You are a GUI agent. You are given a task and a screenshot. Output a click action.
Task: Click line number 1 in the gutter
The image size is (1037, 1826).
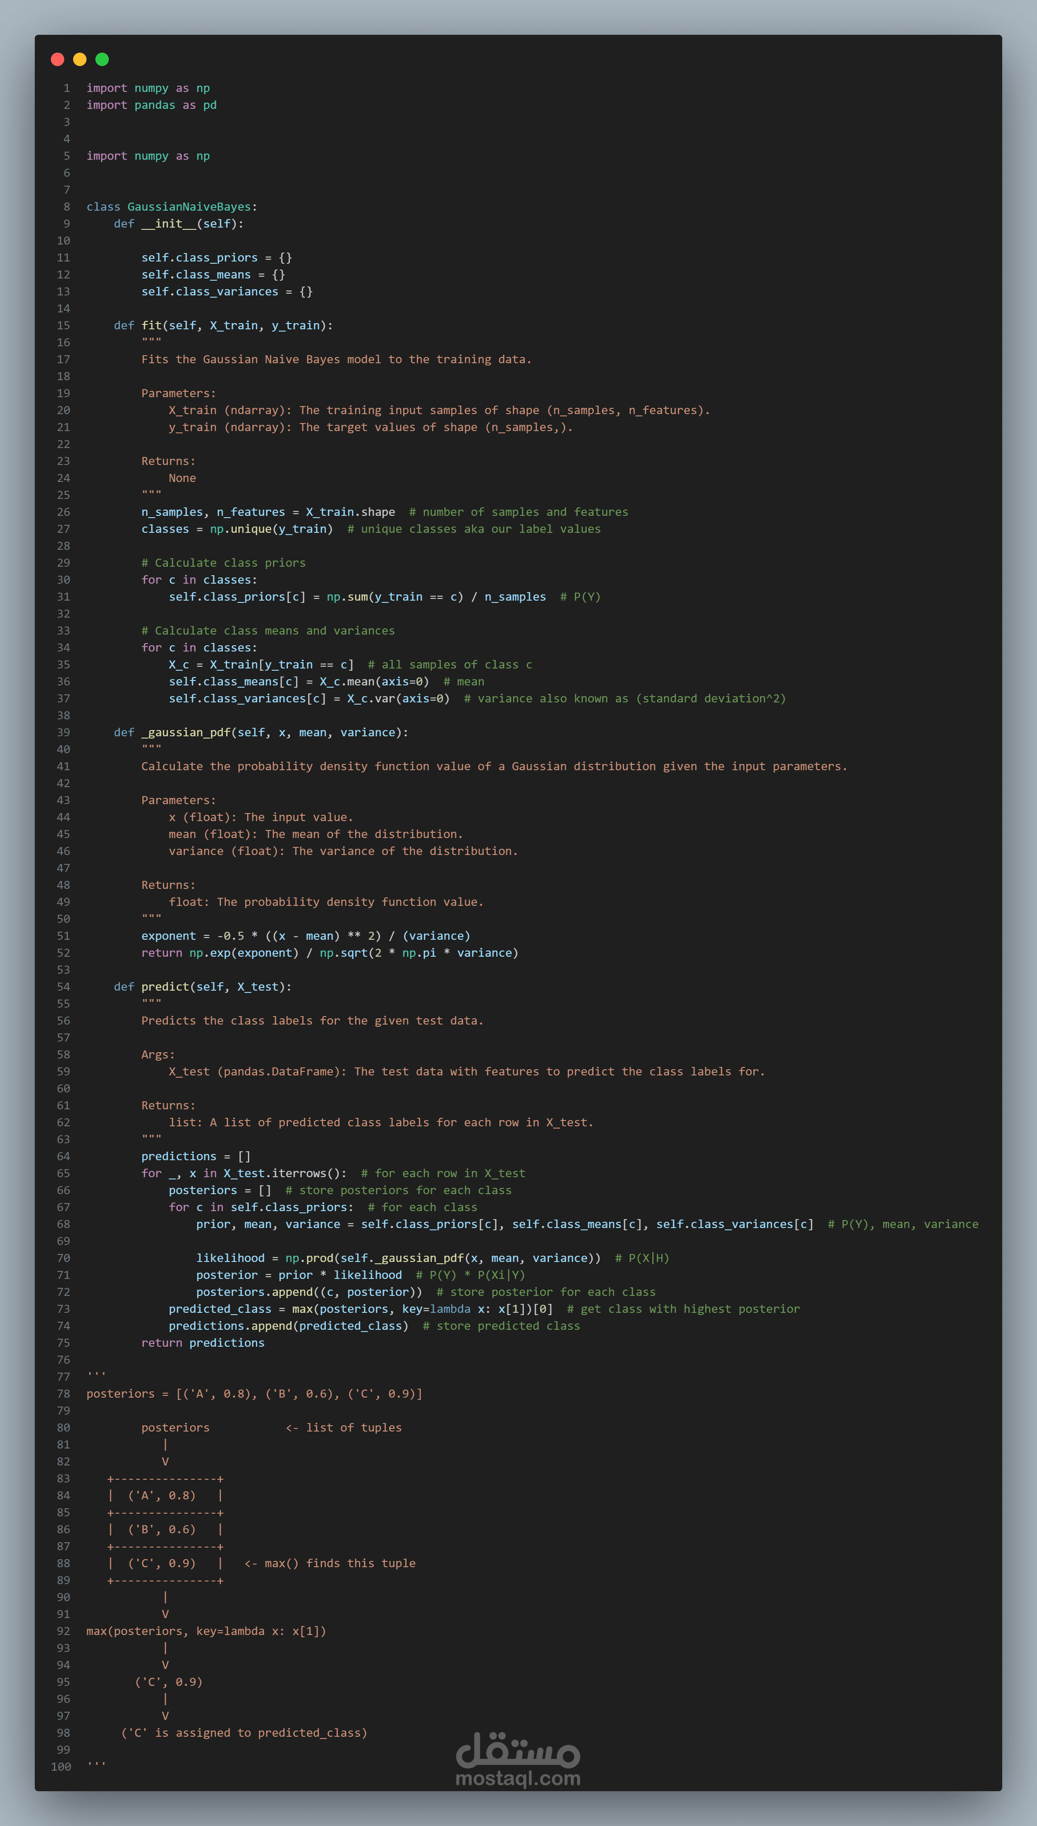point(66,87)
